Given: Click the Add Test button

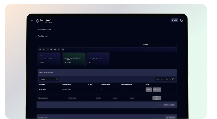Looking at the screenshot, I should tap(171, 118).
